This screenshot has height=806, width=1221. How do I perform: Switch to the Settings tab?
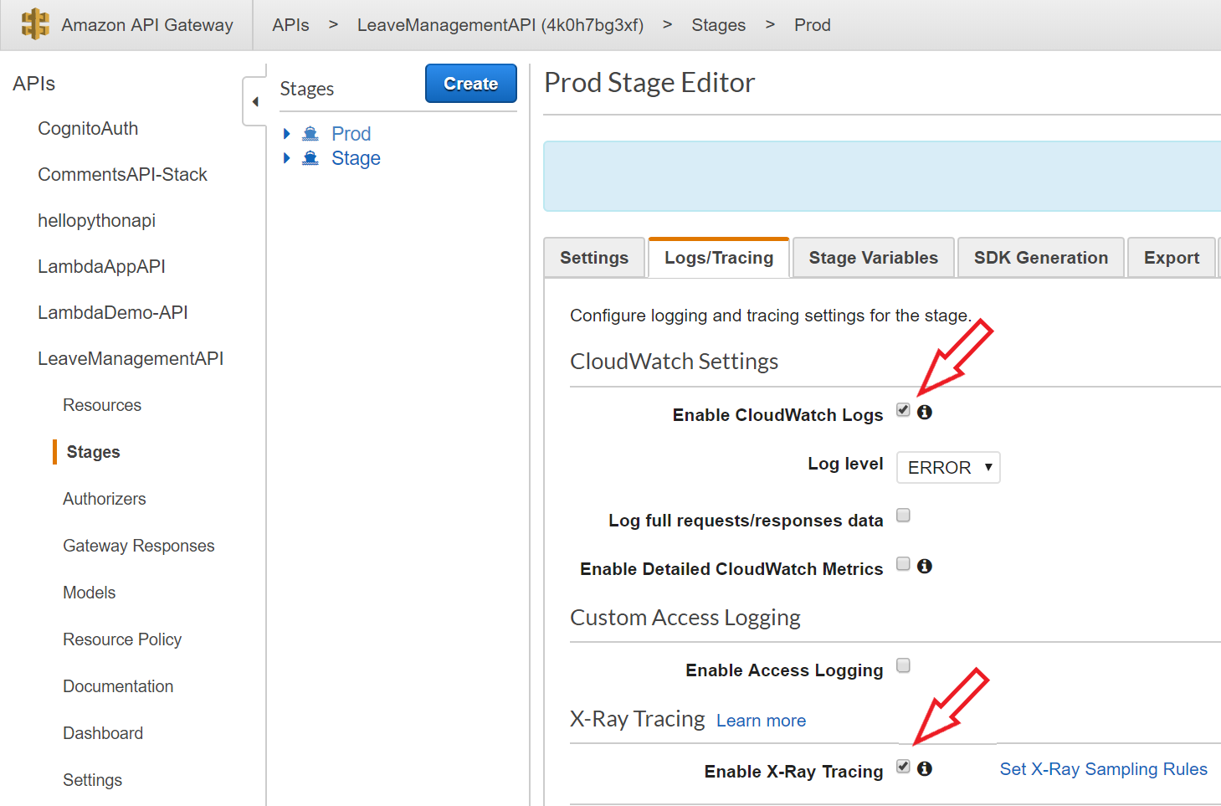tap(594, 258)
